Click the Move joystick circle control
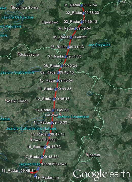Image resolution: width=132 pixels, height=182 pixels. pos(124,22)
